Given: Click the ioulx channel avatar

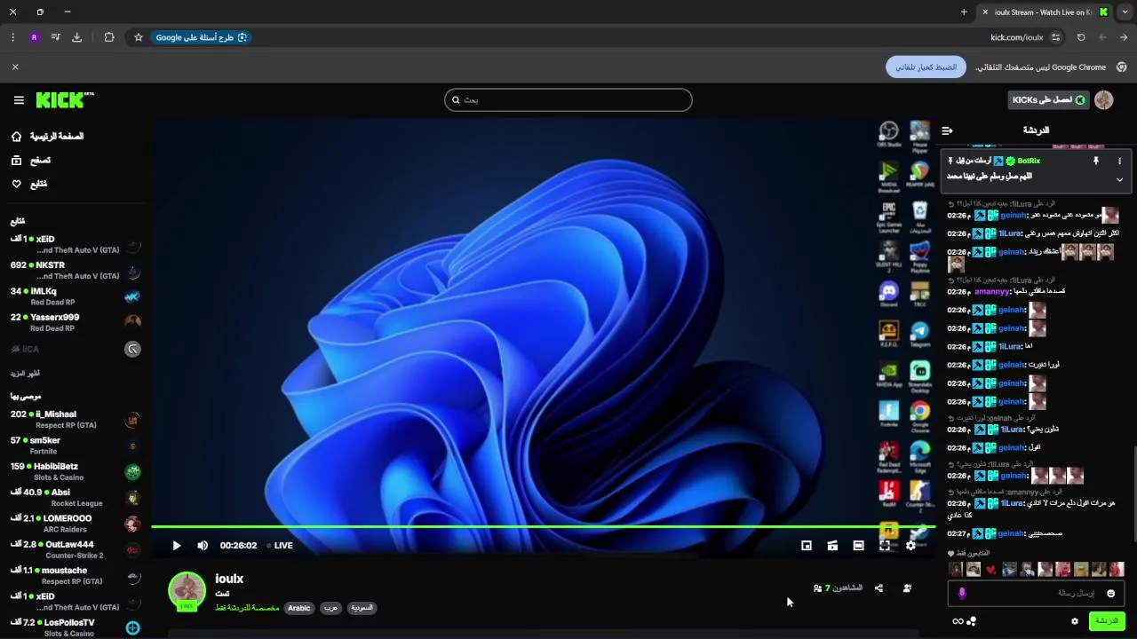Looking at the screenshot, I should tap(187, 590).
